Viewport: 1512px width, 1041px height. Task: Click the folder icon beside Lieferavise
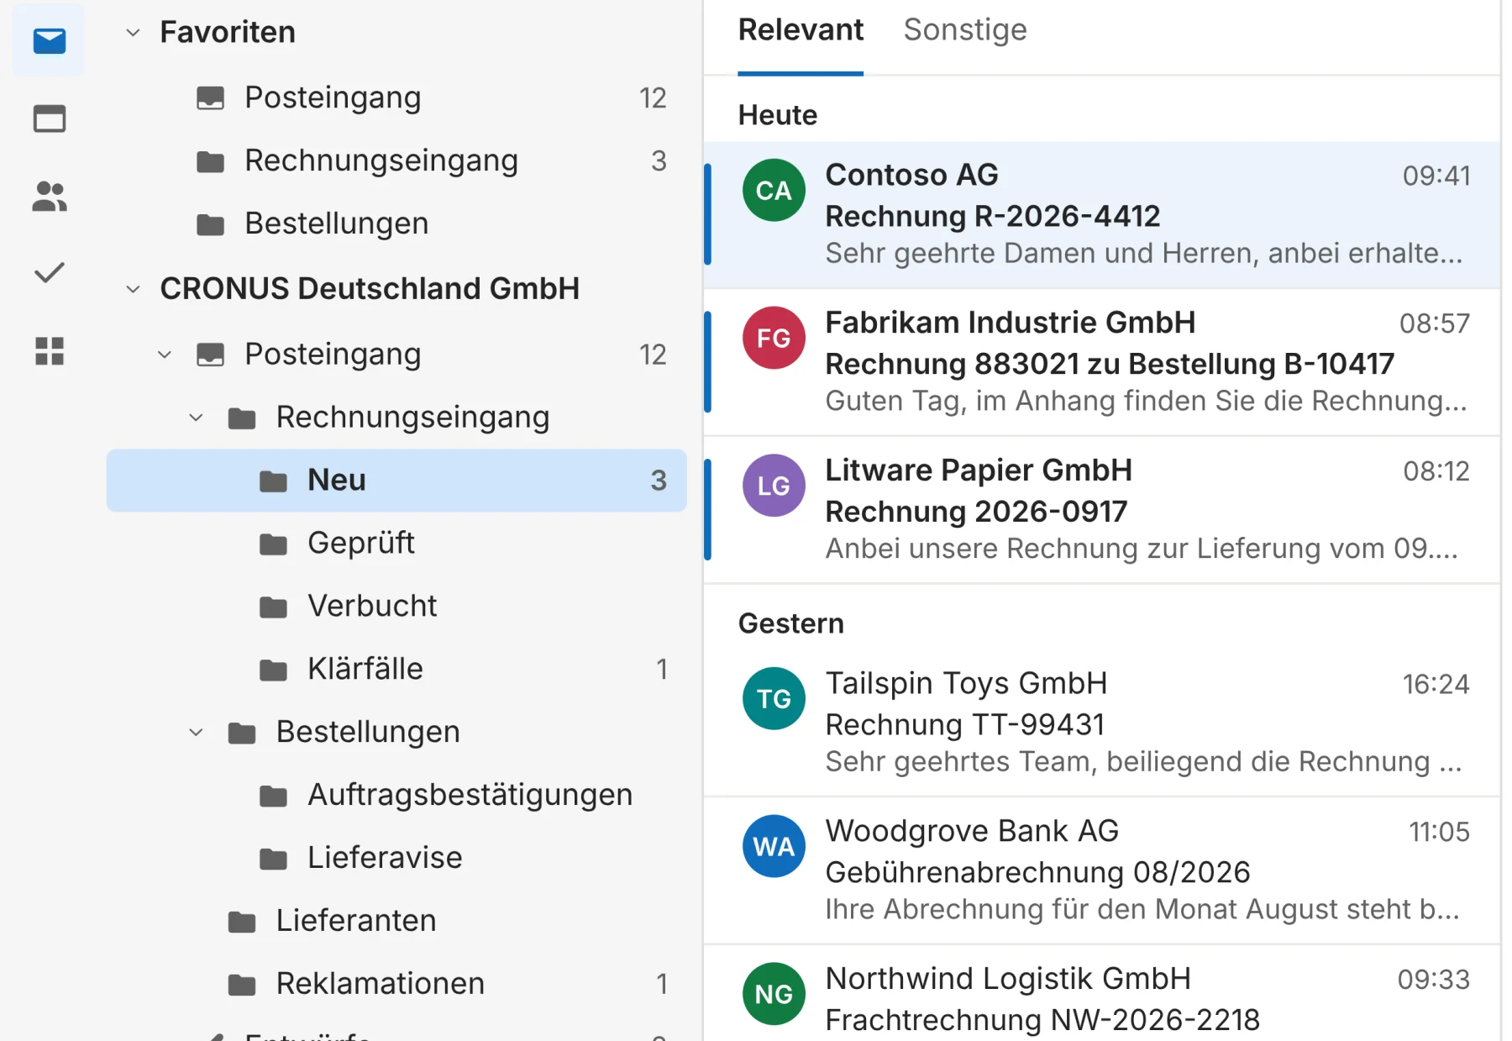[273, 859]
